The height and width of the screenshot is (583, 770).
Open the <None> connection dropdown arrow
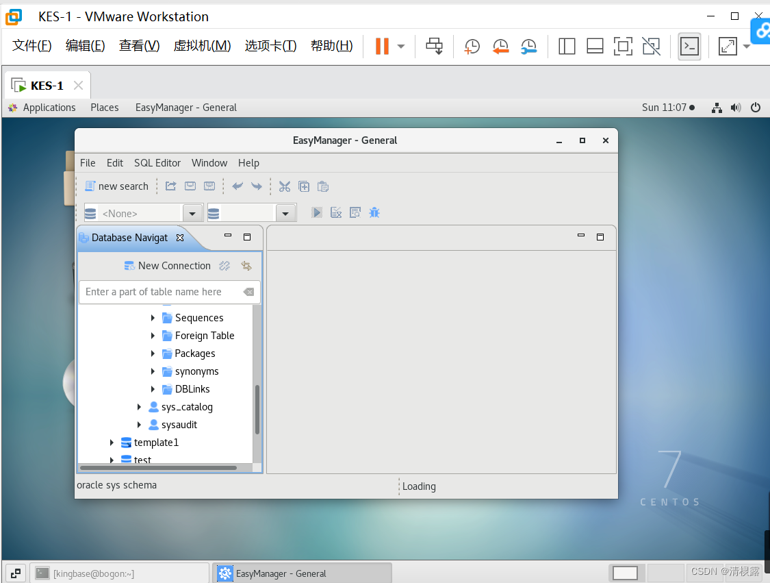tap(192, 213)
